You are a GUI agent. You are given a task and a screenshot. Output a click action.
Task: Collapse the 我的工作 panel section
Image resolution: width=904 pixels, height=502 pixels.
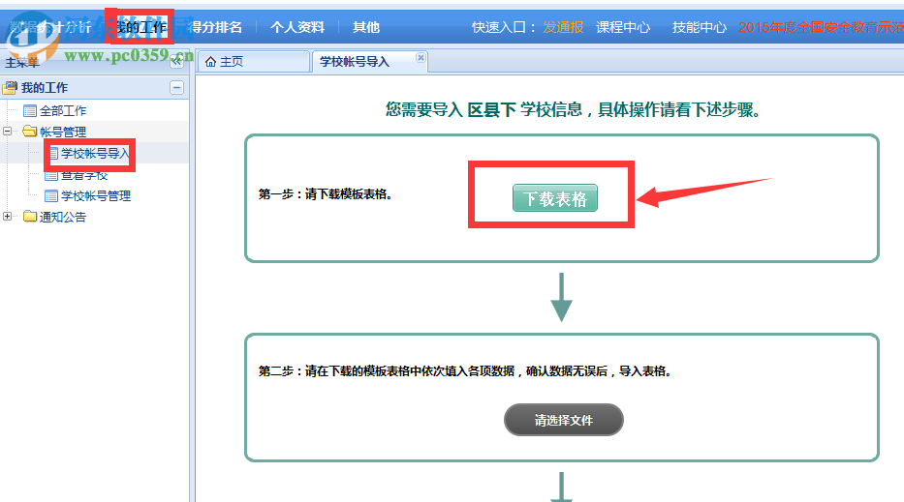(177, 87)
